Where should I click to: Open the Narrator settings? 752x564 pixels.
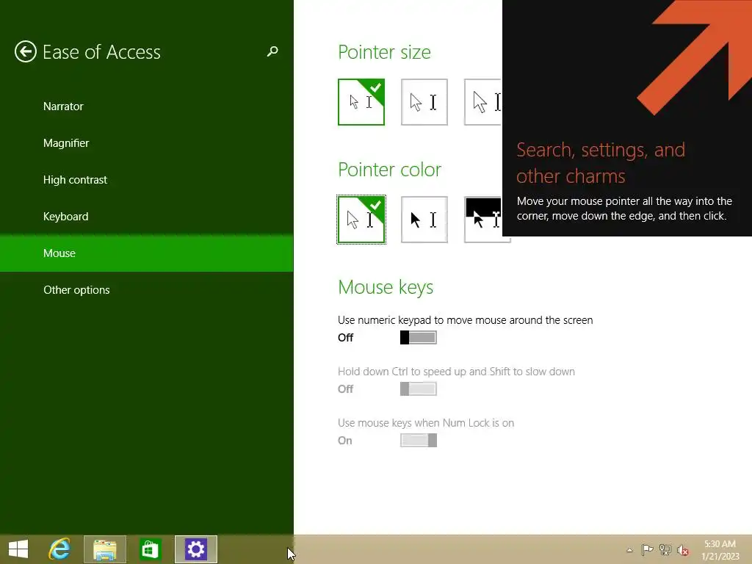63,106
